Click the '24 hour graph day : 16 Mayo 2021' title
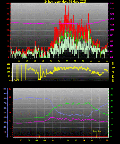120x144 pixels. pyautogui.click(x=65, y=1)
